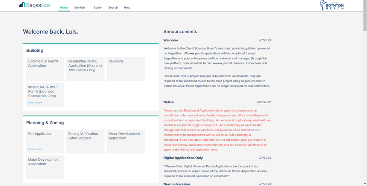Click Learn more under Pre-Application
367x186 pixels.
point(35,149)
